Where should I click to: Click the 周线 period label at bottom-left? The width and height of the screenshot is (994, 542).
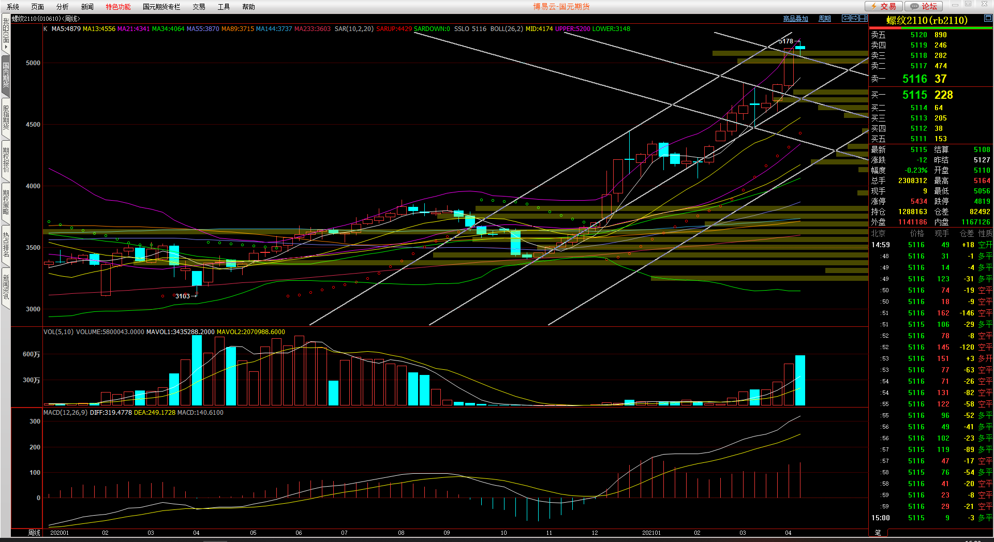point(34,533)
